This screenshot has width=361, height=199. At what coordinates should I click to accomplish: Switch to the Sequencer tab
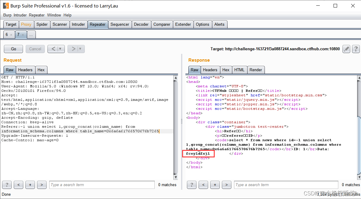tap(120, 25)
